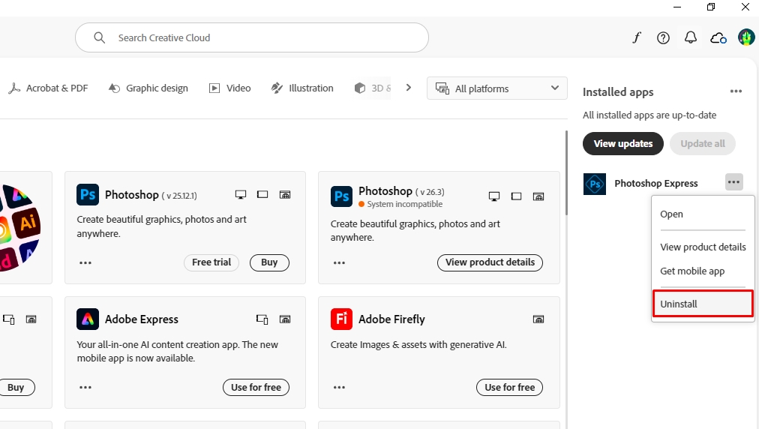Screen dimensions: 759x429
Task: Choose View product details in context menu
Action: pos(702,247)
